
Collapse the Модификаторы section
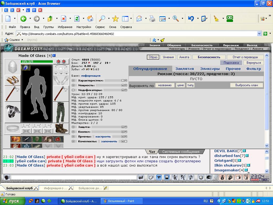pyautogui.click(x=73, y=90)
